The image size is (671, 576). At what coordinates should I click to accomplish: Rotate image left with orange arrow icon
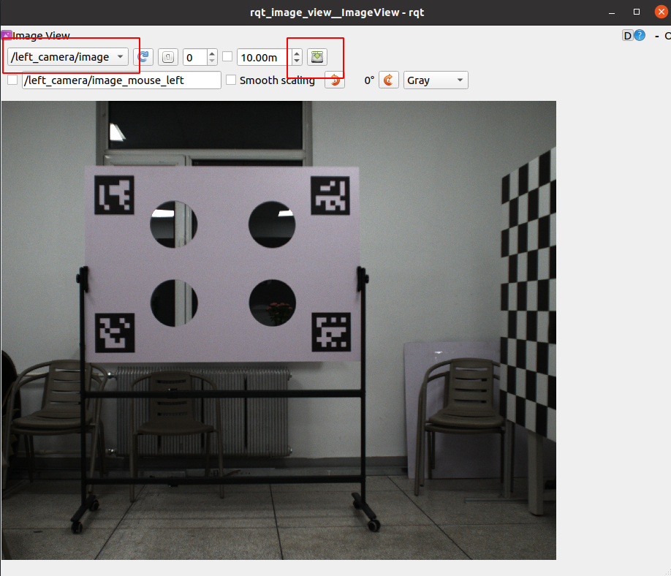coord(335,80)
